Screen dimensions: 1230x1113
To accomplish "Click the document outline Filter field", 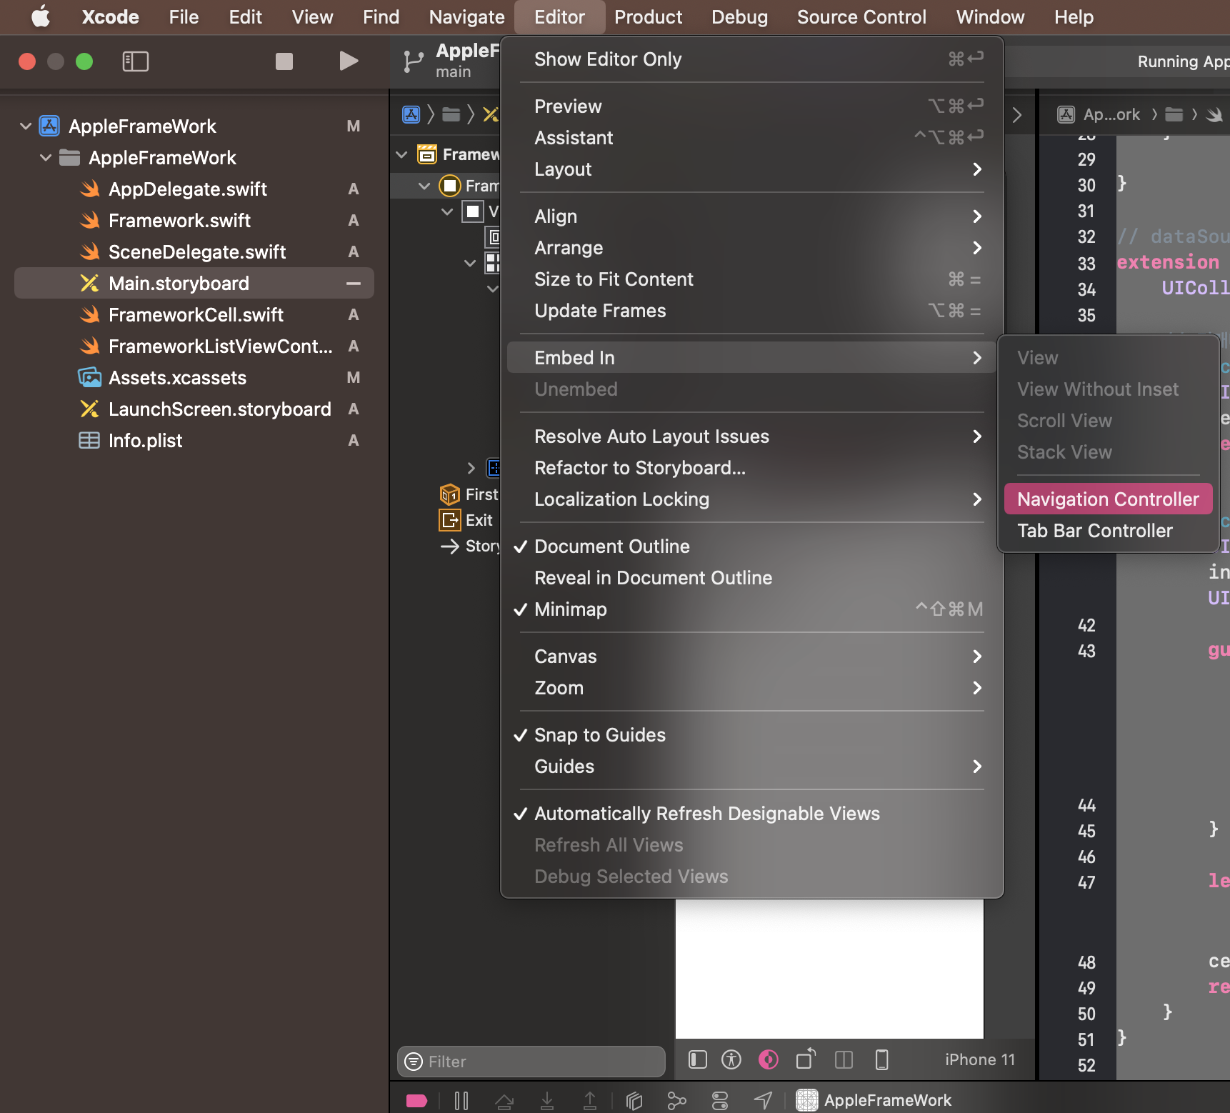I will [x=531, y=1062].
